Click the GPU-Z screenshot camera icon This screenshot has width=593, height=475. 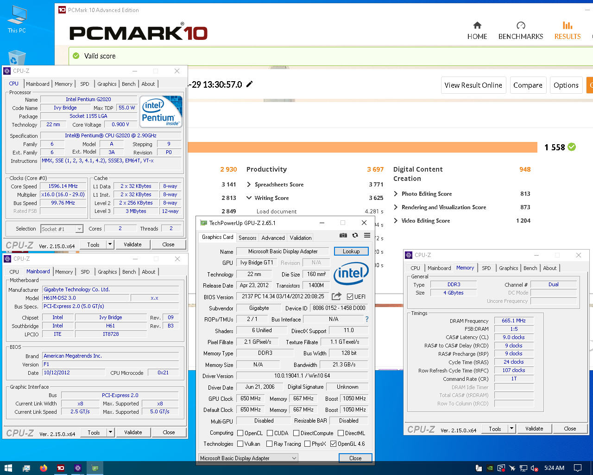(x=343, y=236)
